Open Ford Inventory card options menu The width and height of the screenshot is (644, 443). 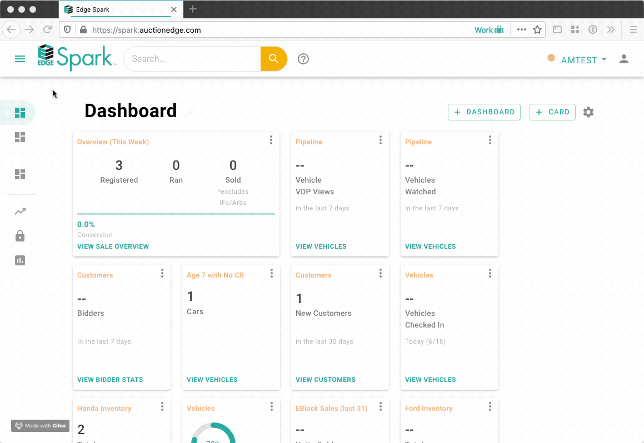(490, 406)
